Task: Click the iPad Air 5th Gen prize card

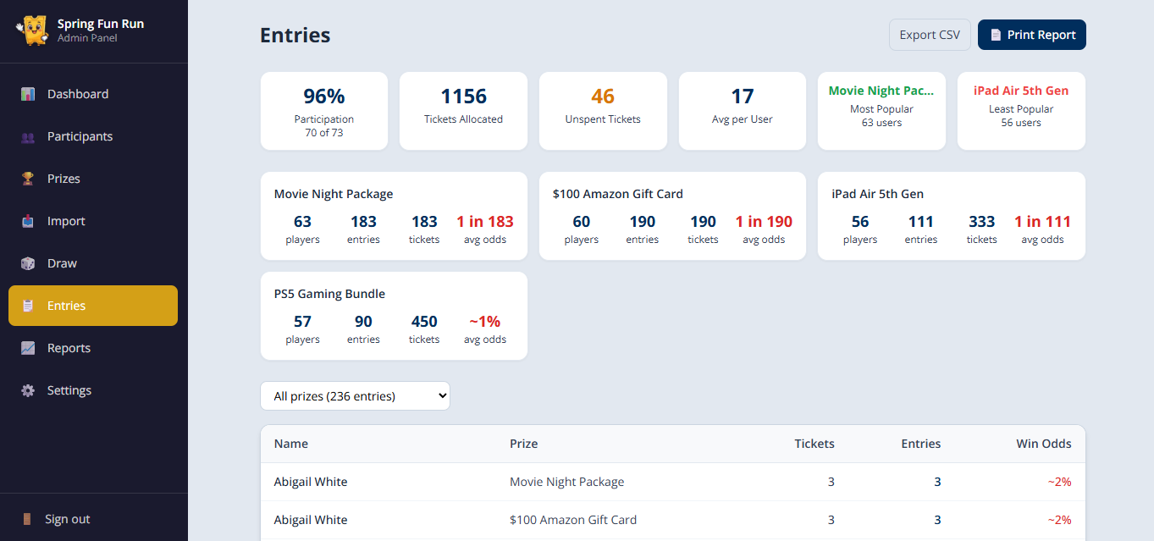Action: click(x=951, y=216)
